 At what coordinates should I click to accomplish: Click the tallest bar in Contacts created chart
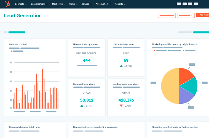click(x=42, y=88)
